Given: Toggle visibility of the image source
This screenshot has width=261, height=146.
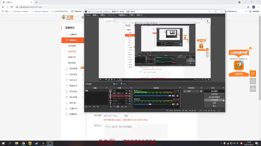Looking at the screenshot, I should click(126, 91).
